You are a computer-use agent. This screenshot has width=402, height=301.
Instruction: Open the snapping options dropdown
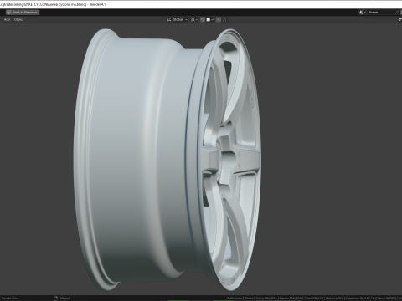click(x=210, y=19)
